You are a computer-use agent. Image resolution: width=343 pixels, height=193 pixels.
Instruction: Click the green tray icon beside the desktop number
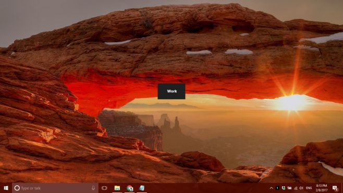(x=283, y=188)
